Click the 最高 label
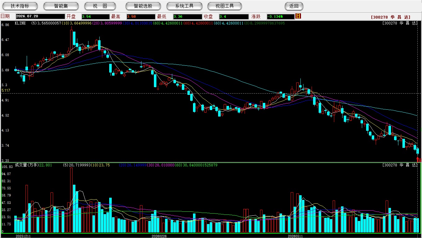This screenshot has width=422, height=238. 116,16
